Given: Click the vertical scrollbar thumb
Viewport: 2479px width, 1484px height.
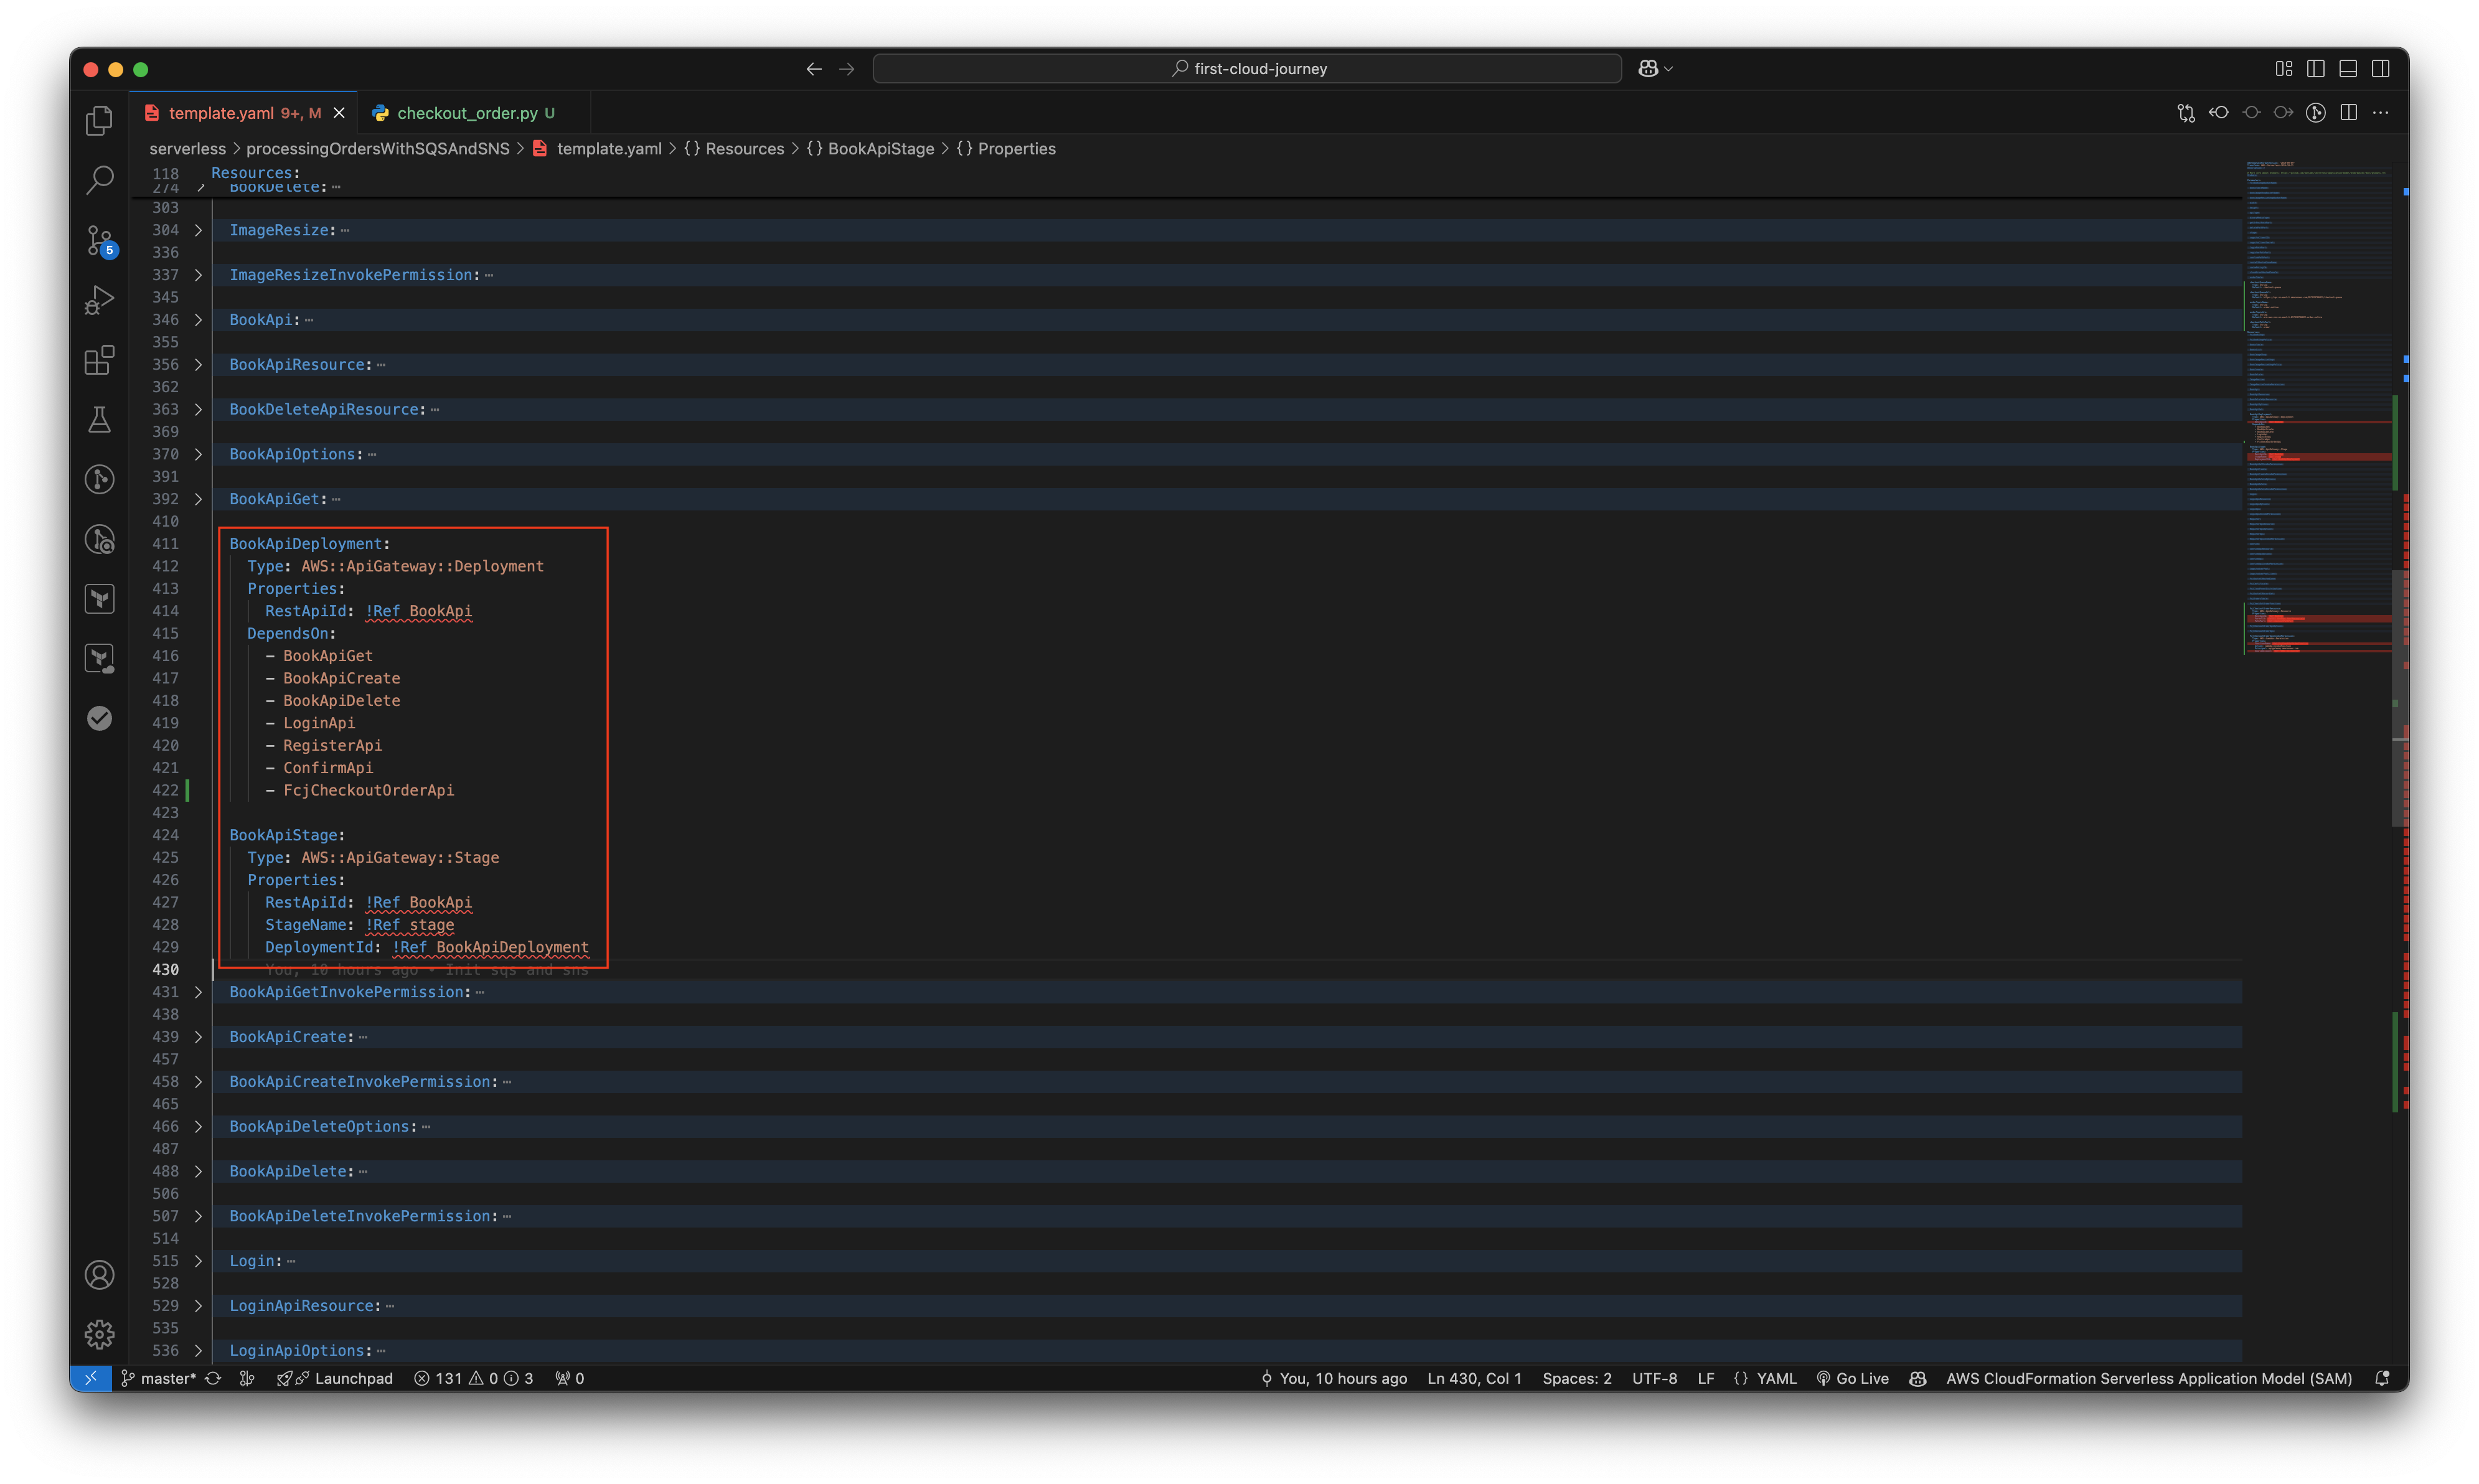Looking at the screenshot, I should coord(2401,698).
